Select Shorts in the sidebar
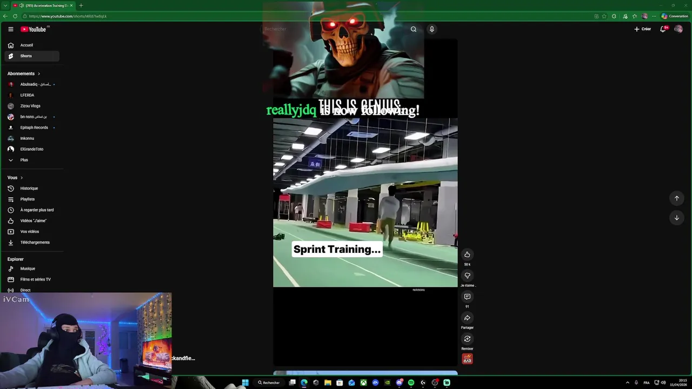 32,56
